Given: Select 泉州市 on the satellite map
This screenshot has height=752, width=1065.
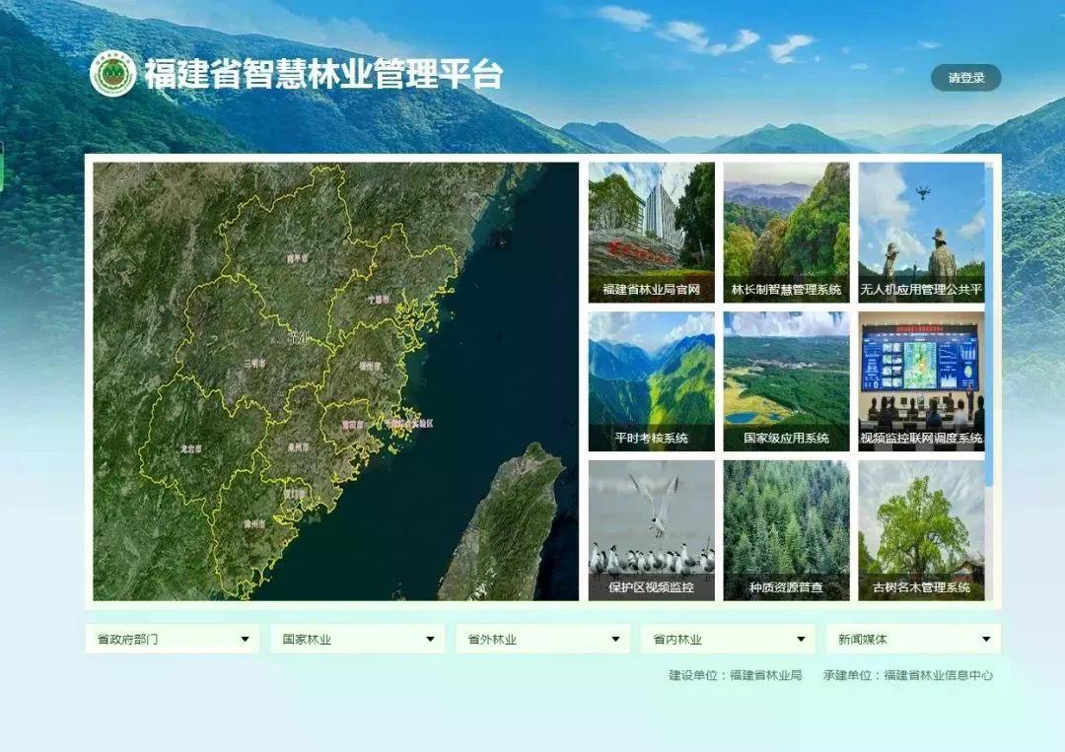Looking at the screenshot, I should click(298, 447).
